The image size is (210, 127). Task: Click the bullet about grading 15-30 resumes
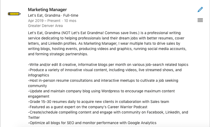[99, 102]
